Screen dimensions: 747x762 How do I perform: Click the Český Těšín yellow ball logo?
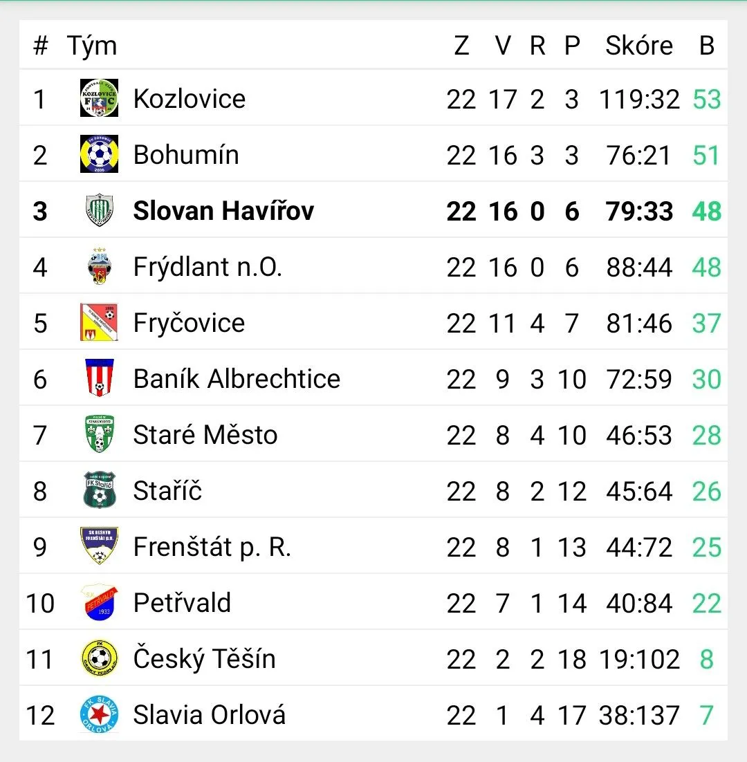pos(99,658)
